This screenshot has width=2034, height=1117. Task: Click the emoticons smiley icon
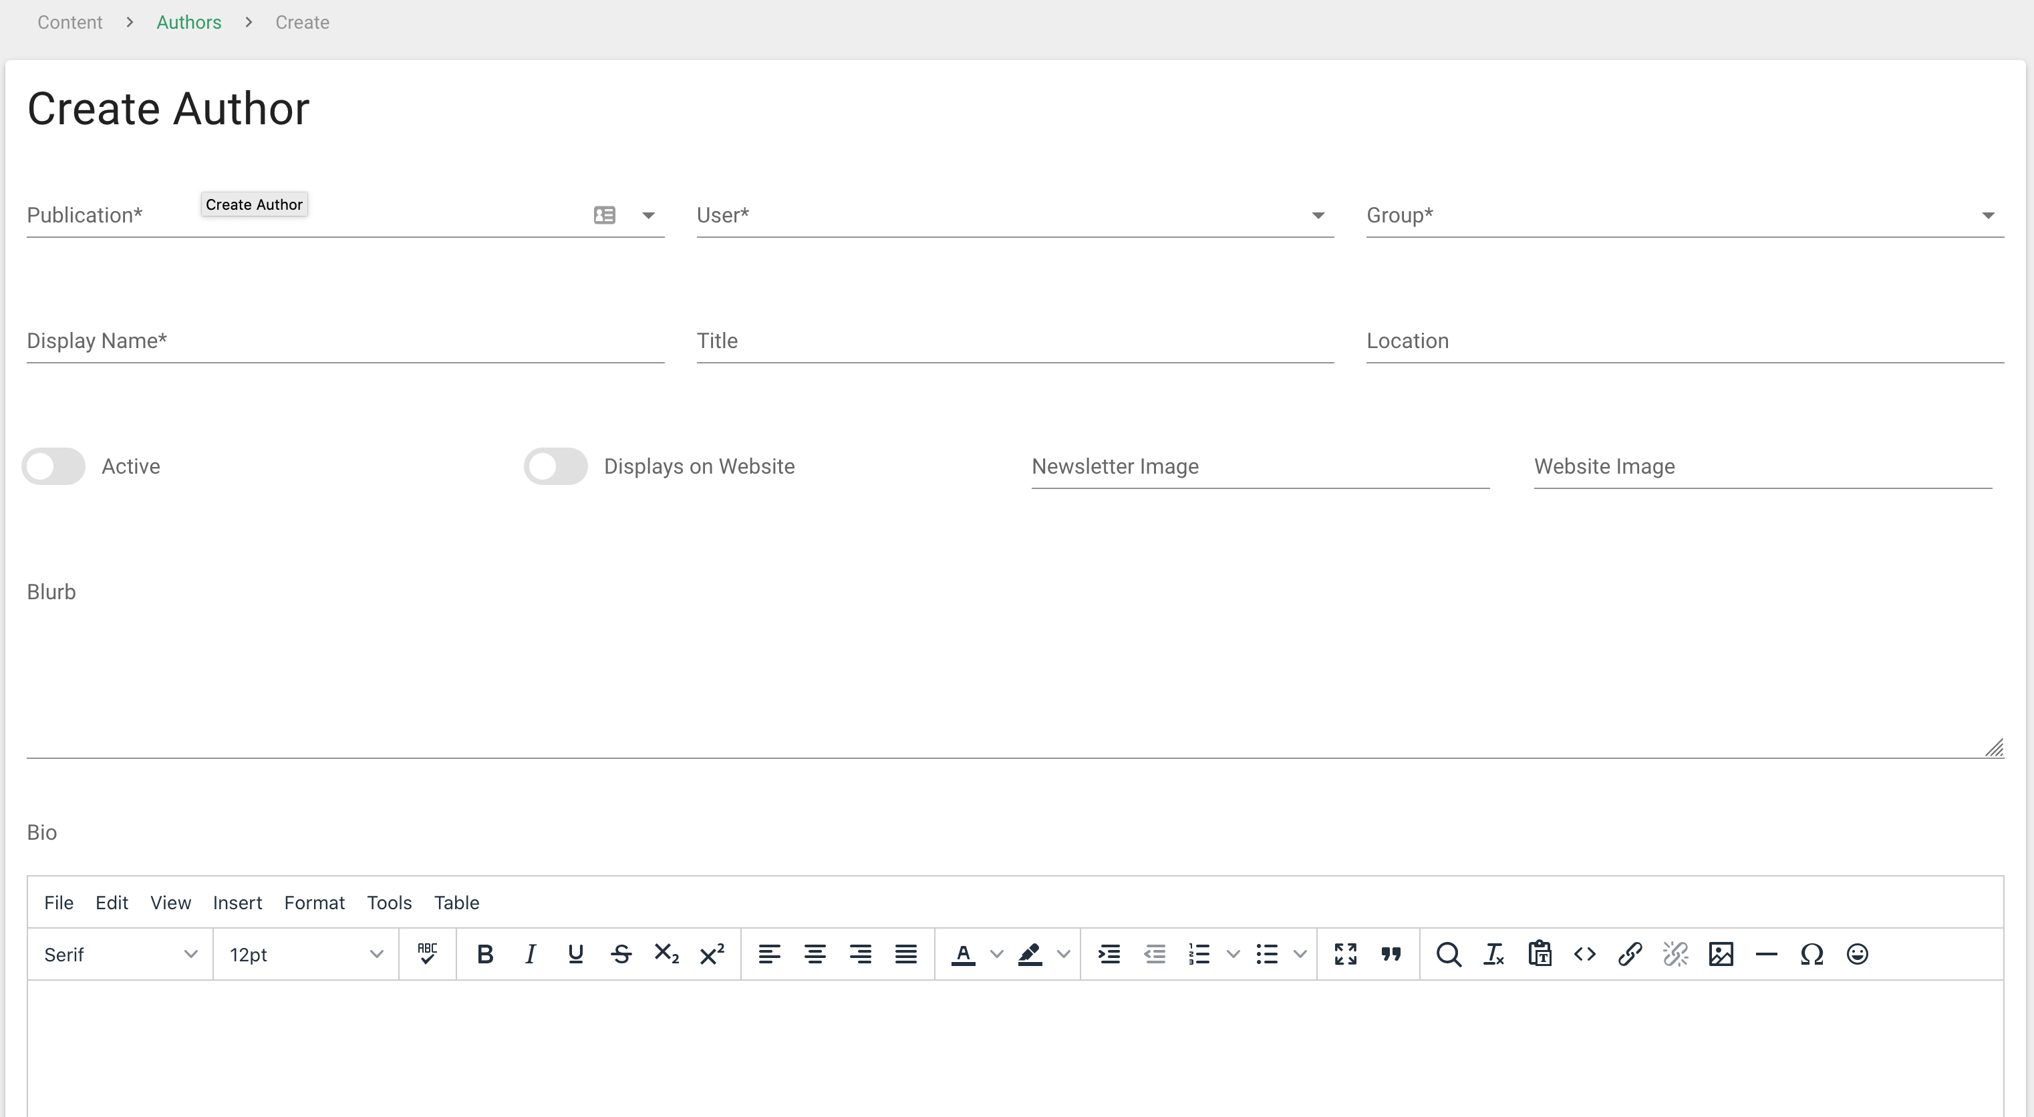1857,955
